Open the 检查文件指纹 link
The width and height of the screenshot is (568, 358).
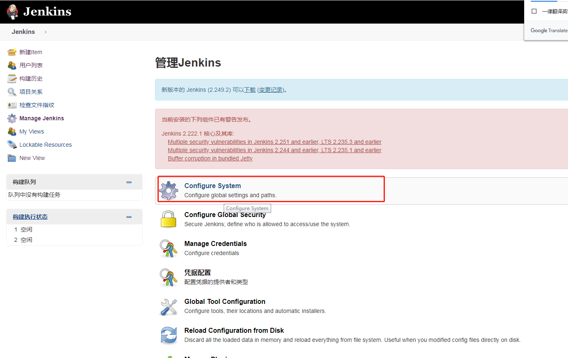click(x=37, y=105)
